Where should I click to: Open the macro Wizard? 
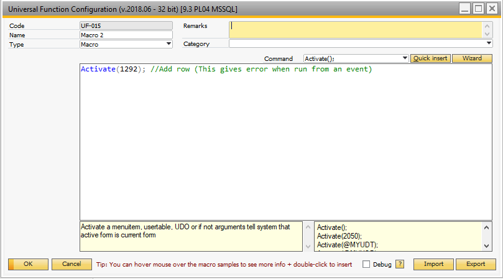(472, 58)
